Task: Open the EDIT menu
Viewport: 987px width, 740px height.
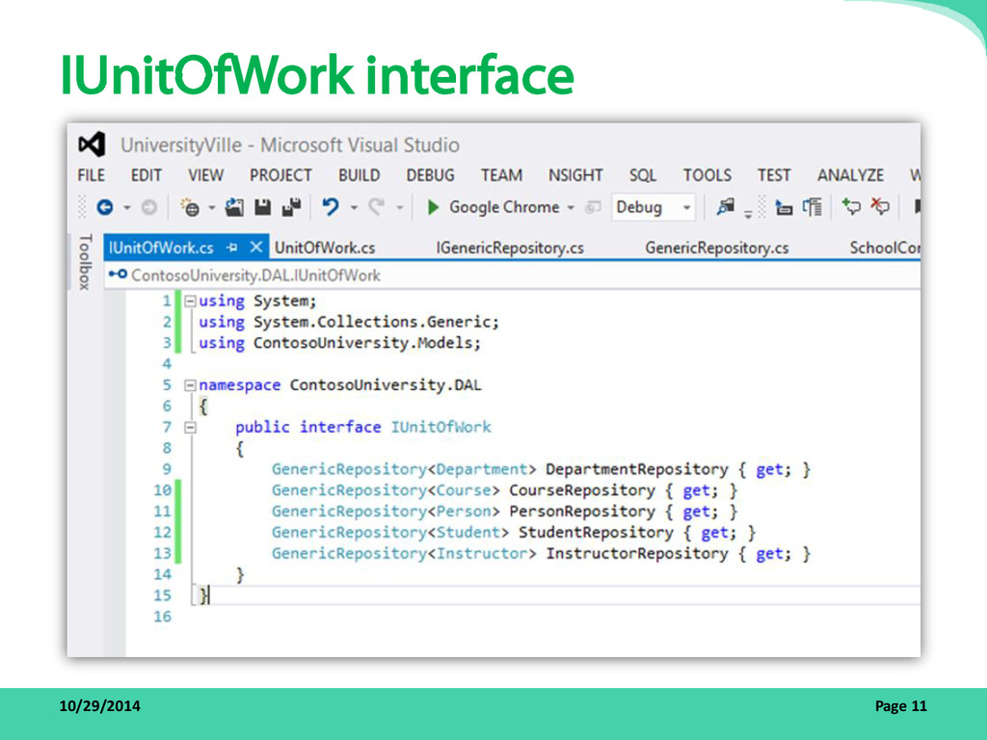Action: pos(147,175)
